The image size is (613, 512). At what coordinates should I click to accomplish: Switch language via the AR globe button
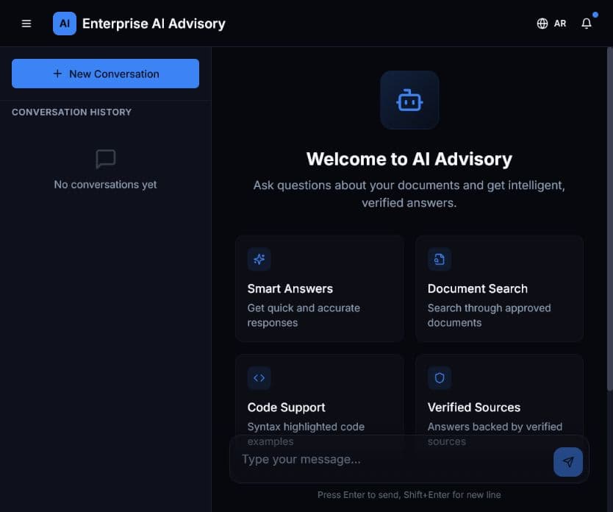point(551,24)
